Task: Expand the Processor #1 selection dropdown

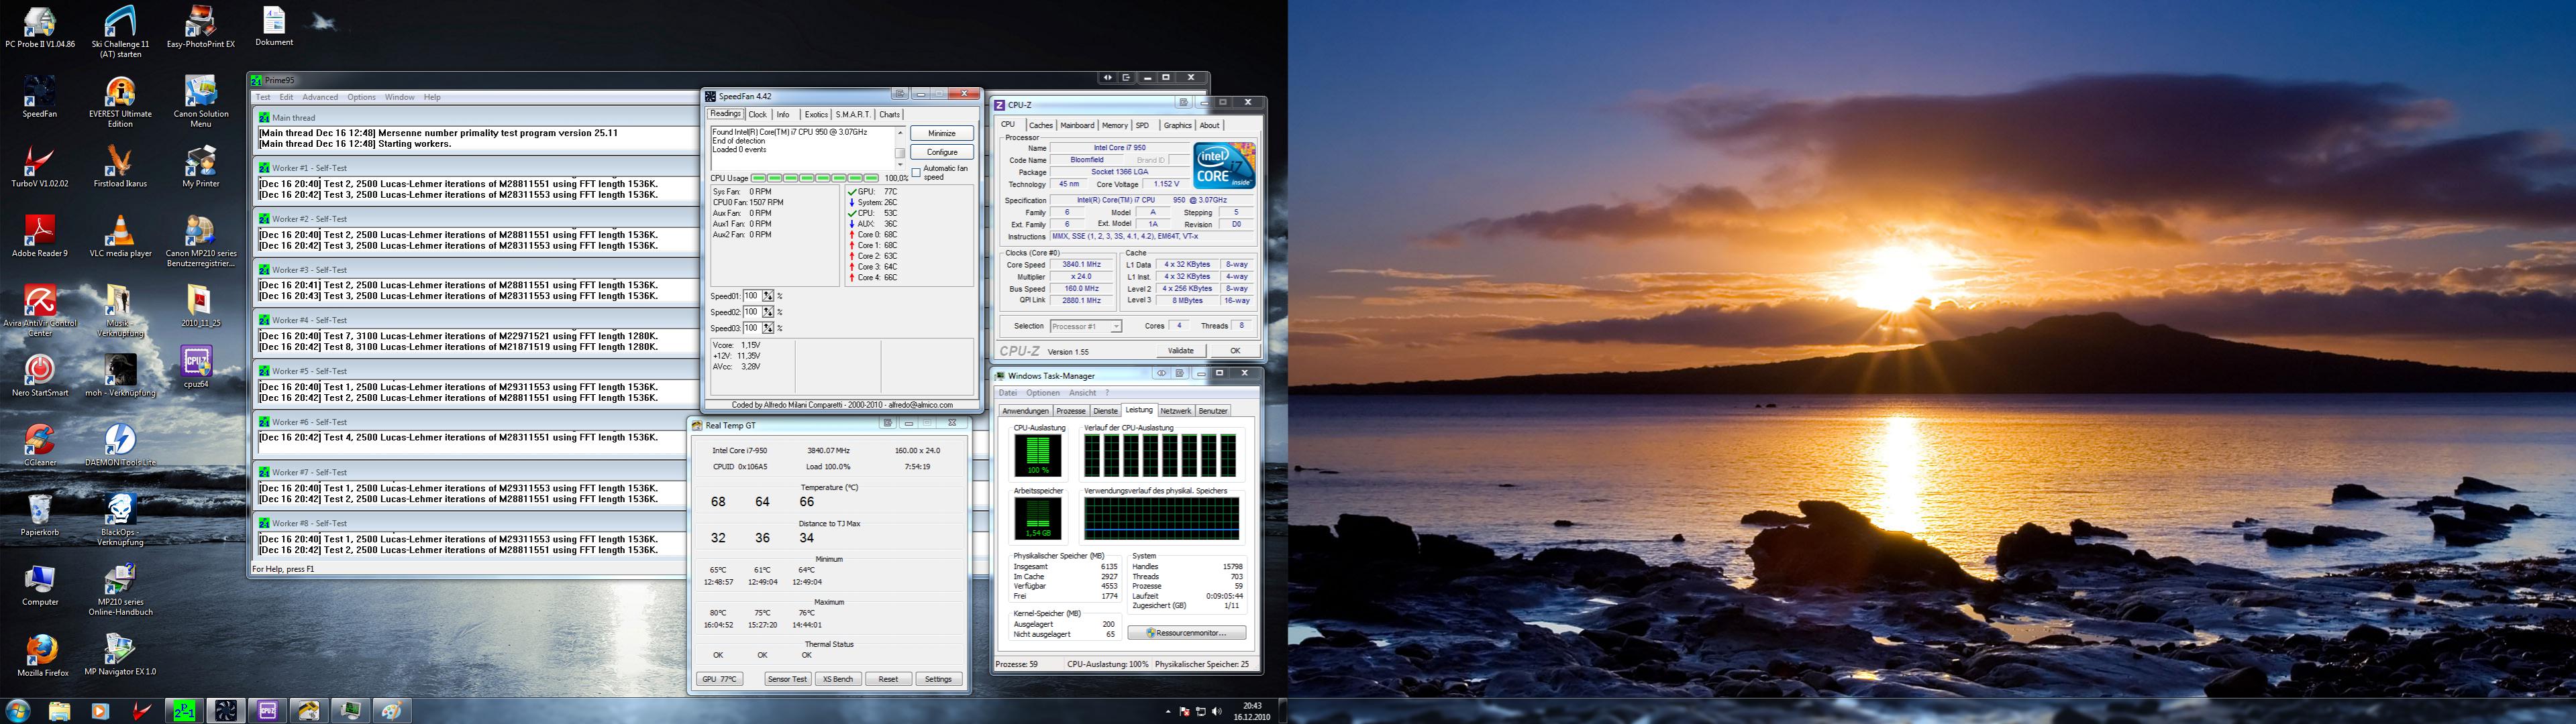Action: 1115,326
